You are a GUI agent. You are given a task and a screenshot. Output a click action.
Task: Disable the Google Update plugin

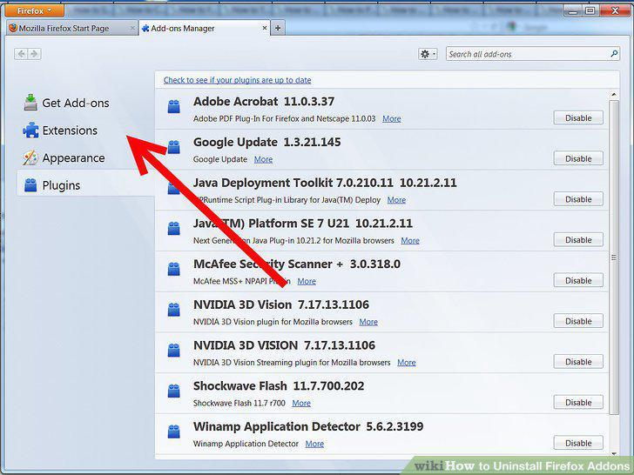coord(578,158)
